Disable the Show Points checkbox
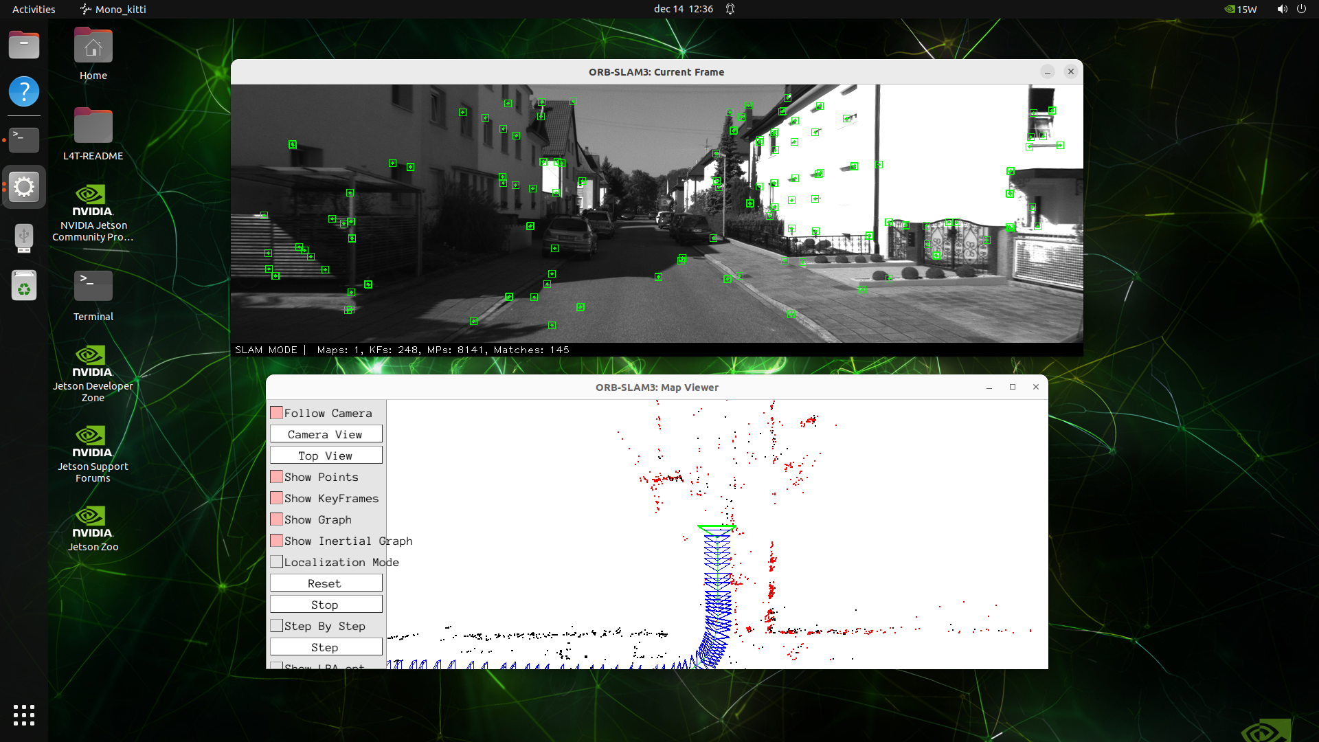 tap(277, 477)
